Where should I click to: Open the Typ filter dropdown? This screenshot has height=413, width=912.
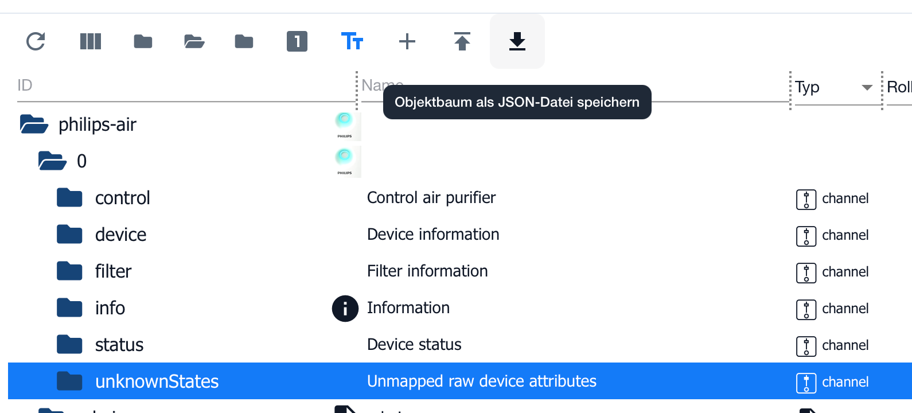click(867, 88)
